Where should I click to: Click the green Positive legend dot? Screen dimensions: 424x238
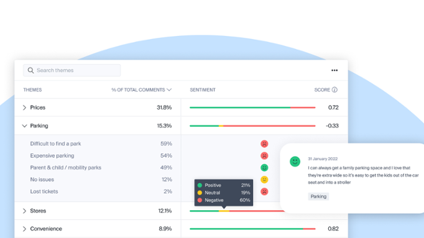[x=200, y=185]
